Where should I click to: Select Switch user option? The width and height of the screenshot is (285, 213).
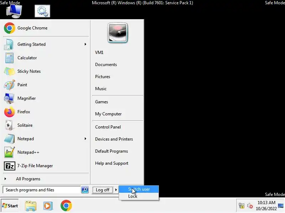[x=139, y=189]
